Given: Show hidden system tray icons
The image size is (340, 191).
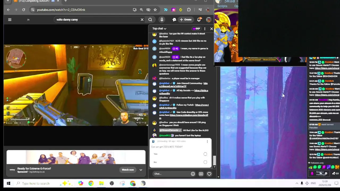Looking at the screenshot, I should point(297,183).
